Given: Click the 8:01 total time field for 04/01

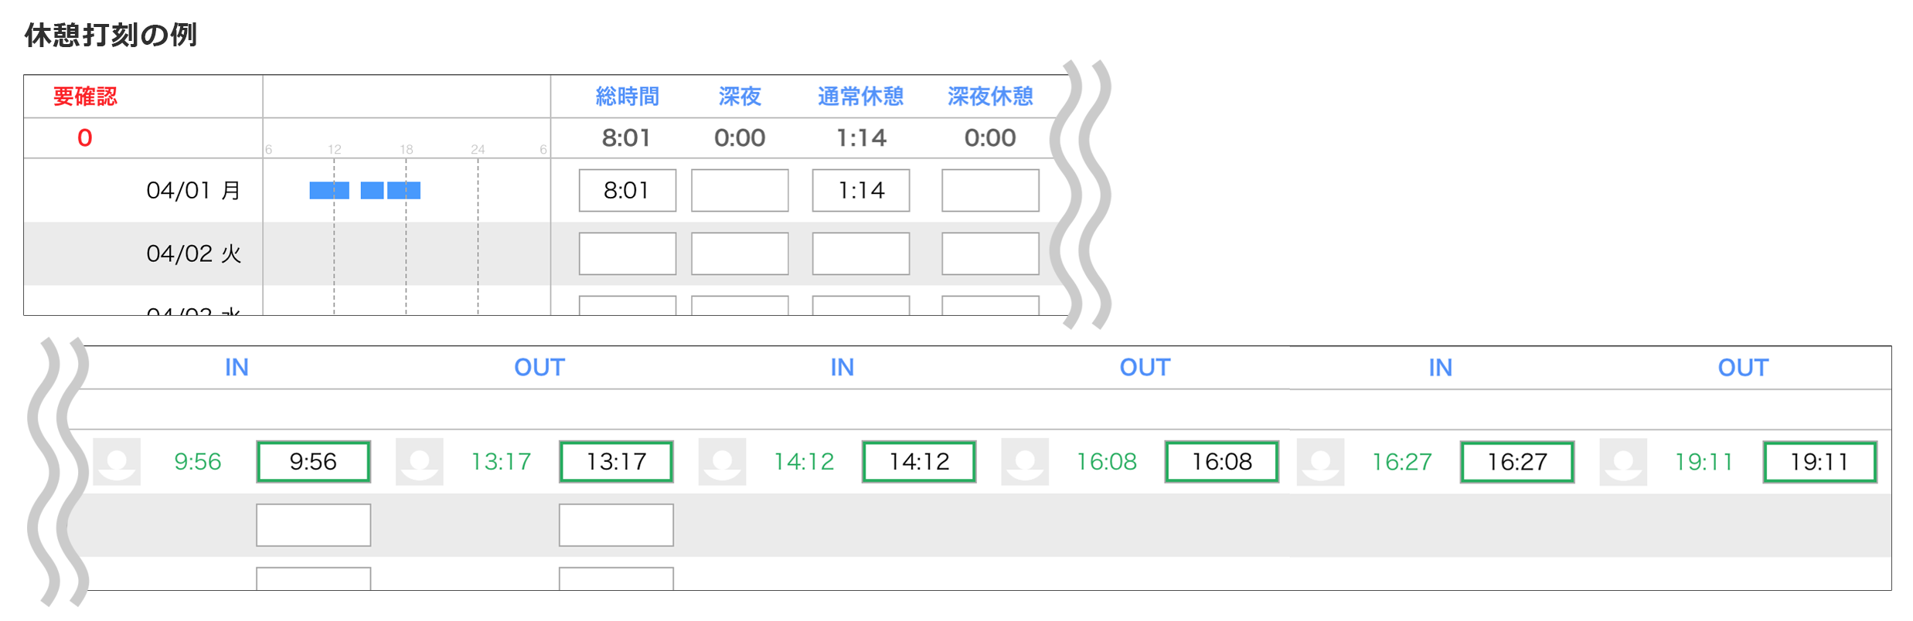Looking at the screenshot, I should coord(627,190).
